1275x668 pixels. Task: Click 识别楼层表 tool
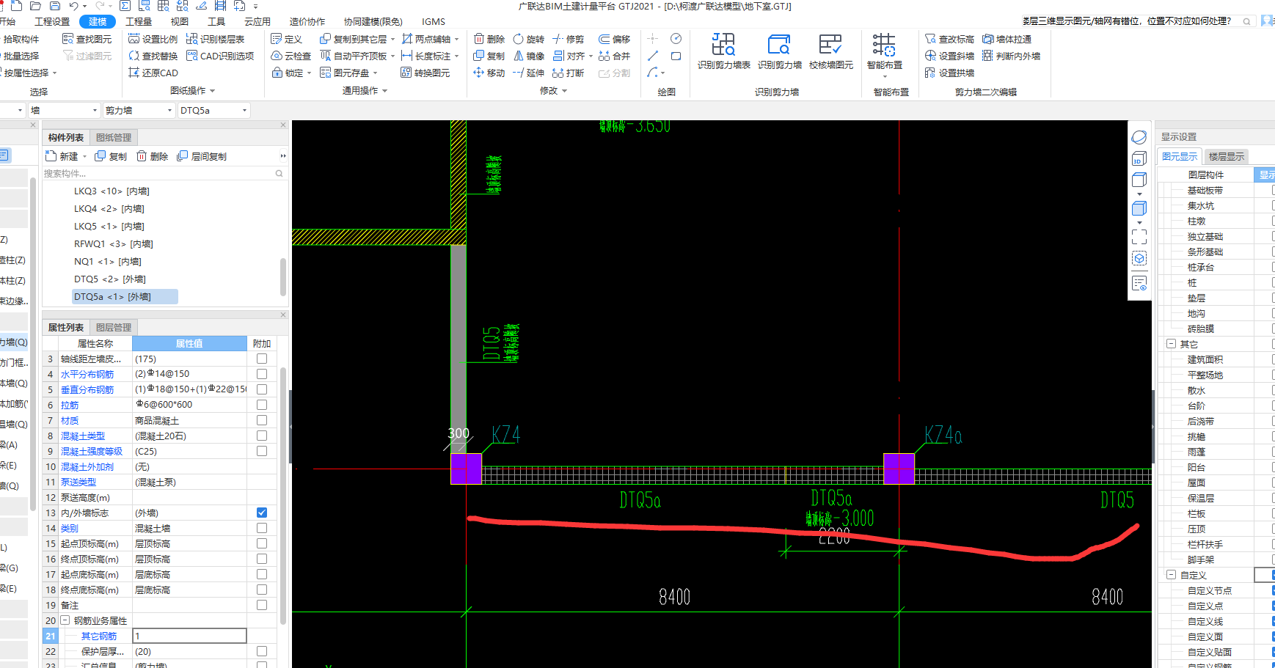click(215, 39)
